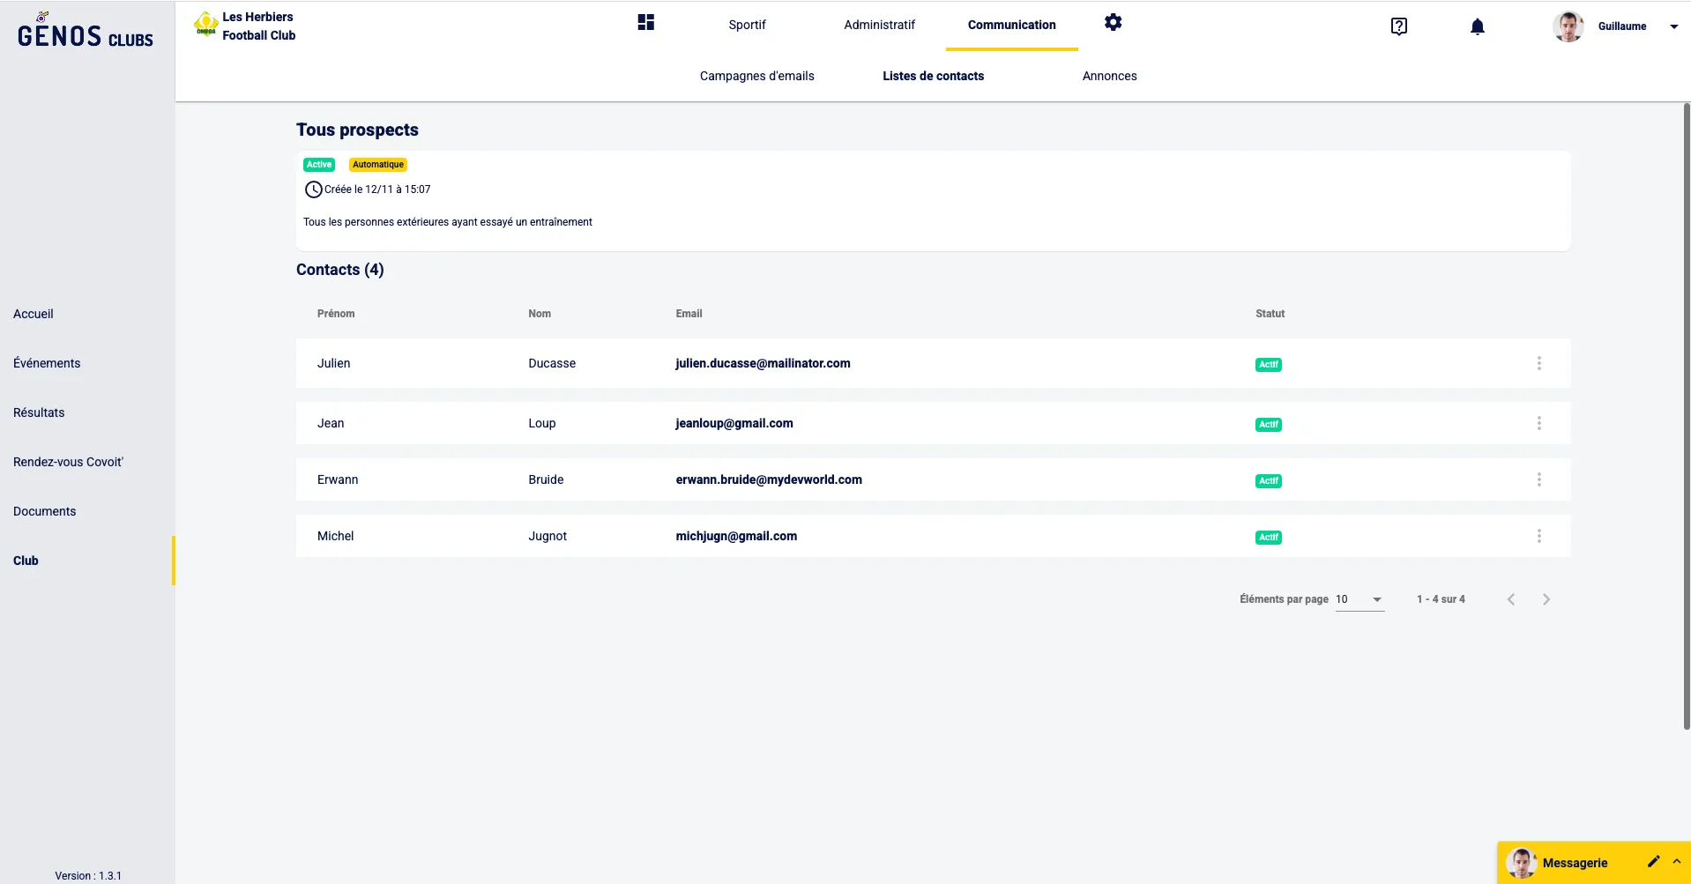Go to Événements in the sidebar
The height and width of the screenshot is (884, 1691).
coord(47,363)
